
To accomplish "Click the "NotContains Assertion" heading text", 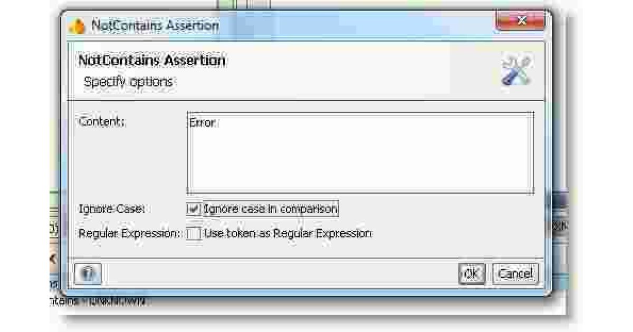I will 153,60.
